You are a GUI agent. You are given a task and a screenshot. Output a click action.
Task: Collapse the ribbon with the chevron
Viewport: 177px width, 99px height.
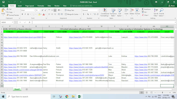pyautogui.click(x=175, y=18)
